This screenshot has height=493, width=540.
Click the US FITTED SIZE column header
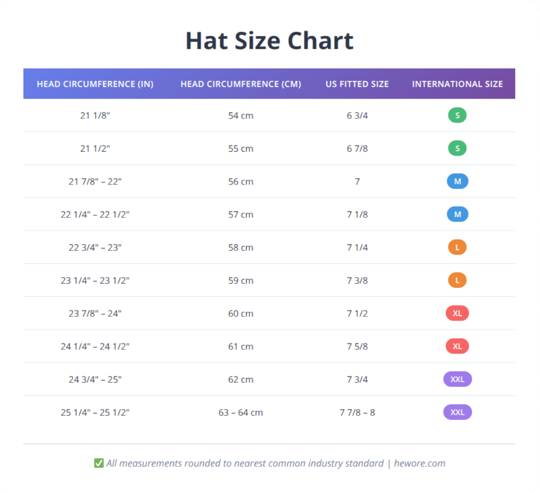357,84
